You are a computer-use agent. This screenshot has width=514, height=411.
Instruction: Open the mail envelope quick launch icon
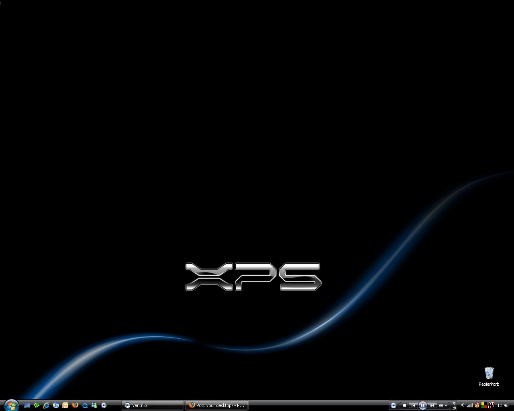[x=65, y=405]
